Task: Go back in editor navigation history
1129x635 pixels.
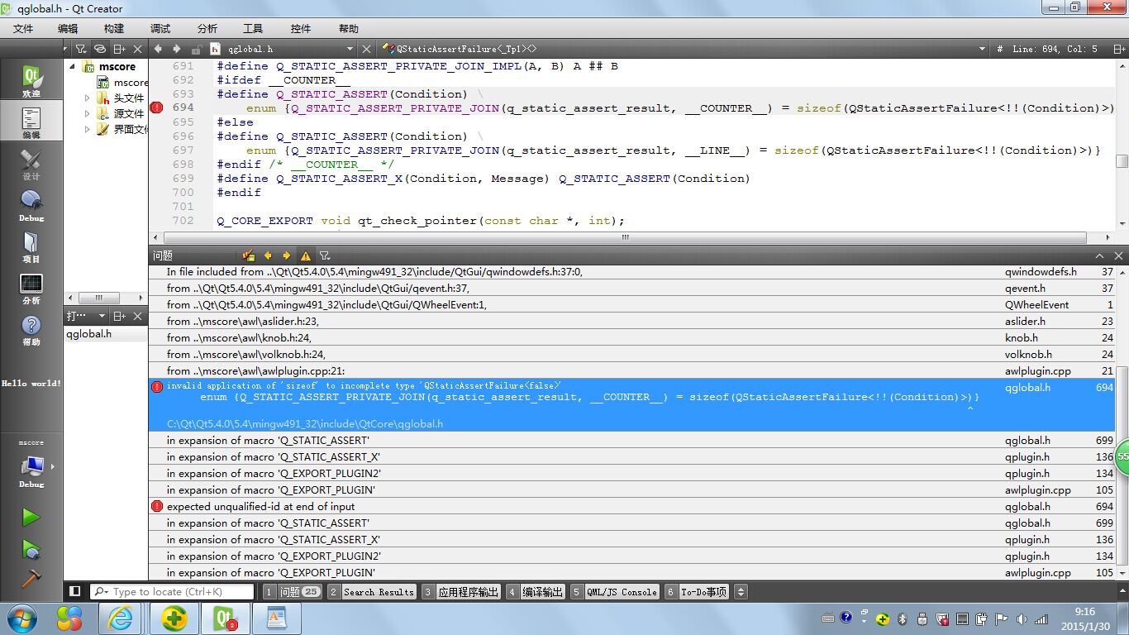Action: (159, 49)
